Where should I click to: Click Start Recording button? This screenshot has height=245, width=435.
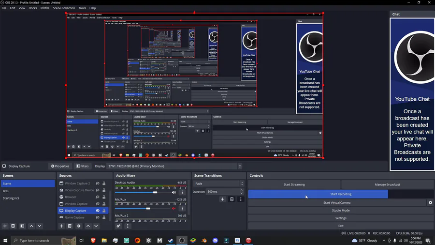(341, 194)
